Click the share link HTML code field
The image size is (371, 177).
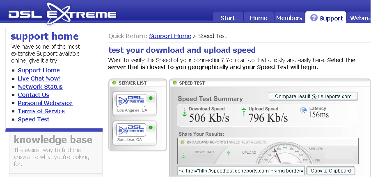[241, 170]
